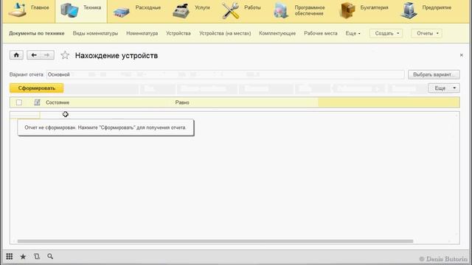The width and height of the screenshot is (472, 265).
Task: Click the Вариант отчета field
Action: pyautogui.click(x=225, y=74)
